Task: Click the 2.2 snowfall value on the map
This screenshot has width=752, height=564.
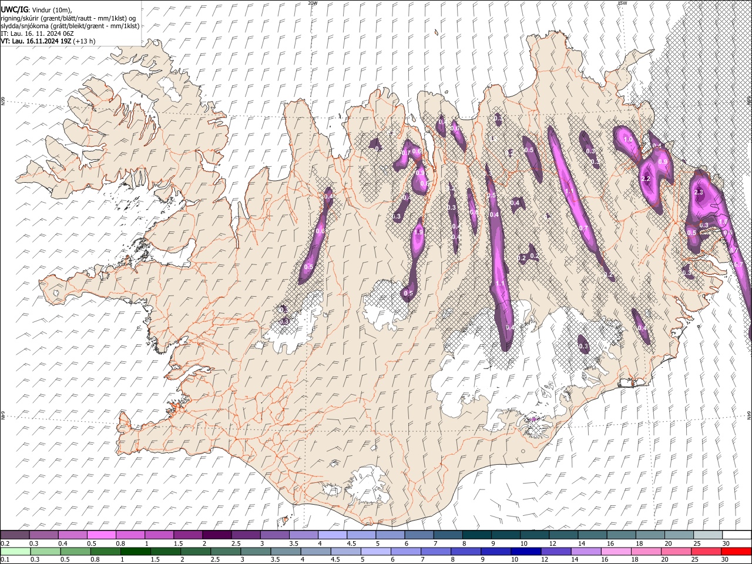Action: (x=646, y=179)
